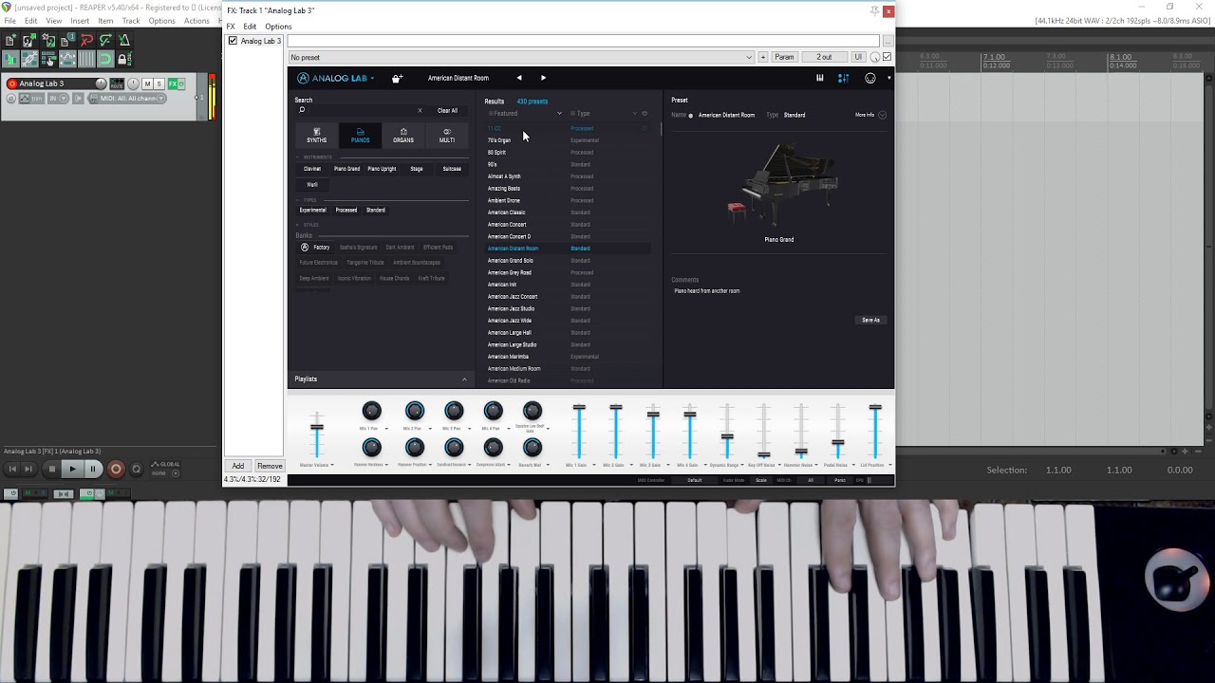The image size is (1215, 683).
Task: Select the ORGANS instrument category
Action: (x=403, y=136)
